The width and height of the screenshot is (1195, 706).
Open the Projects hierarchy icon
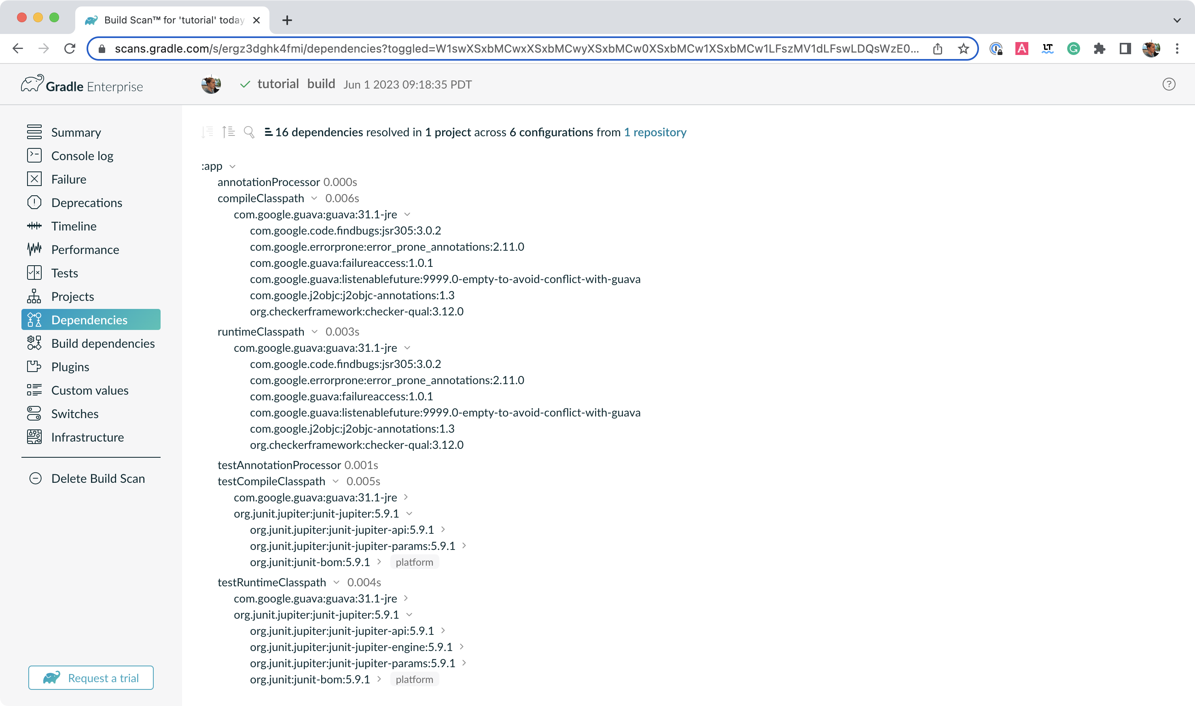(x=34, y=296)
